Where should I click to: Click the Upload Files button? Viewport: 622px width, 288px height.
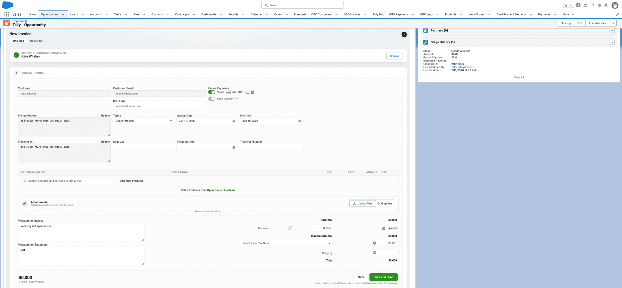tap(362, 204)
